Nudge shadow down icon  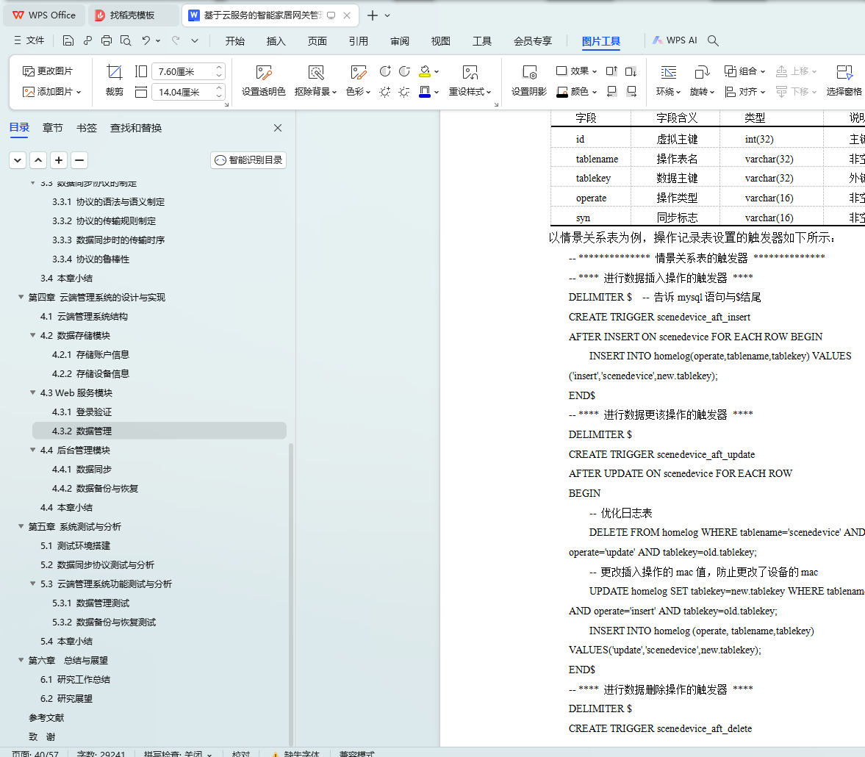pyautogui.click(x=631, y=71)
